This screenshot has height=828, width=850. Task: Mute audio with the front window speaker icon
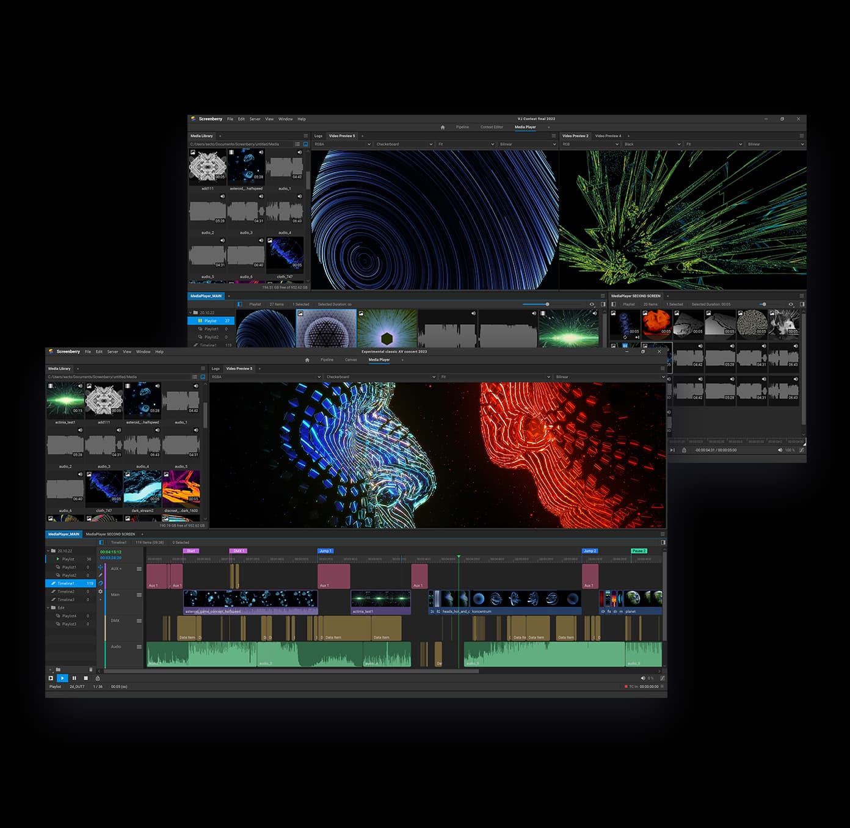pyautogui.click(x=643, y=678)
